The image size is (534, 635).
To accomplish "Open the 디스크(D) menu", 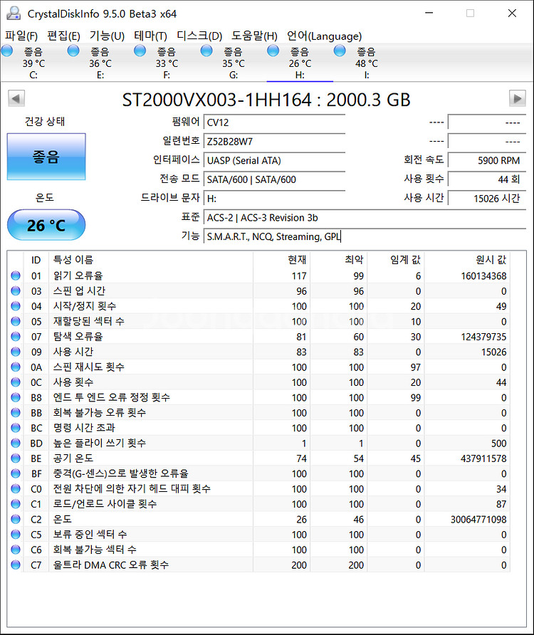I will pyautogui.click(x=199, y=36).
